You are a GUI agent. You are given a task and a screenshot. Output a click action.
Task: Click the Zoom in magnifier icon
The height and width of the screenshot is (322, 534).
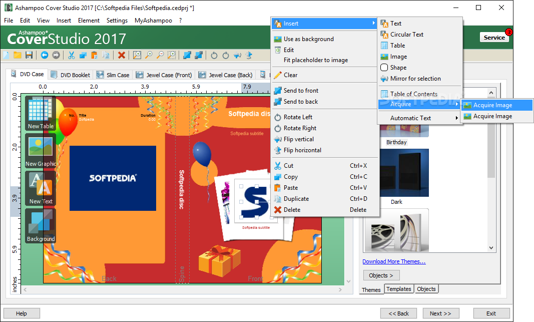(149, 55)
